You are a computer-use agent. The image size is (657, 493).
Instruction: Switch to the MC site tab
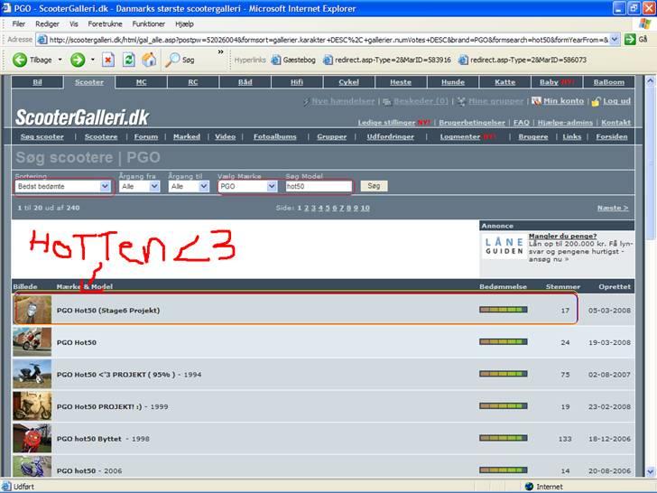coord(141,81)
